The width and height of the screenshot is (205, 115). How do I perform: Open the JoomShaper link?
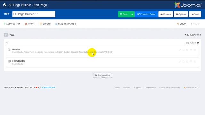48,88
